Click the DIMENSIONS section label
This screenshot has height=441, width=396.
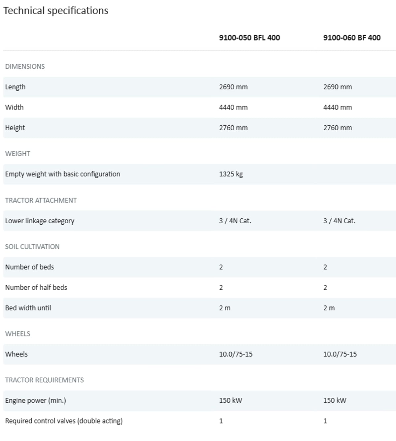pos(25,66)
